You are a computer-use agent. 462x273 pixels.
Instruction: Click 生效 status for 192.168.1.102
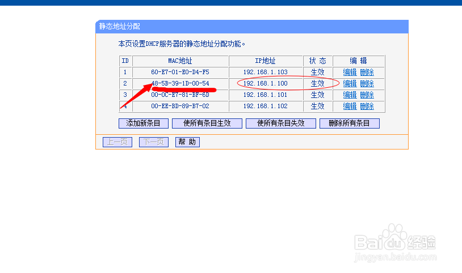pos(318,106)
